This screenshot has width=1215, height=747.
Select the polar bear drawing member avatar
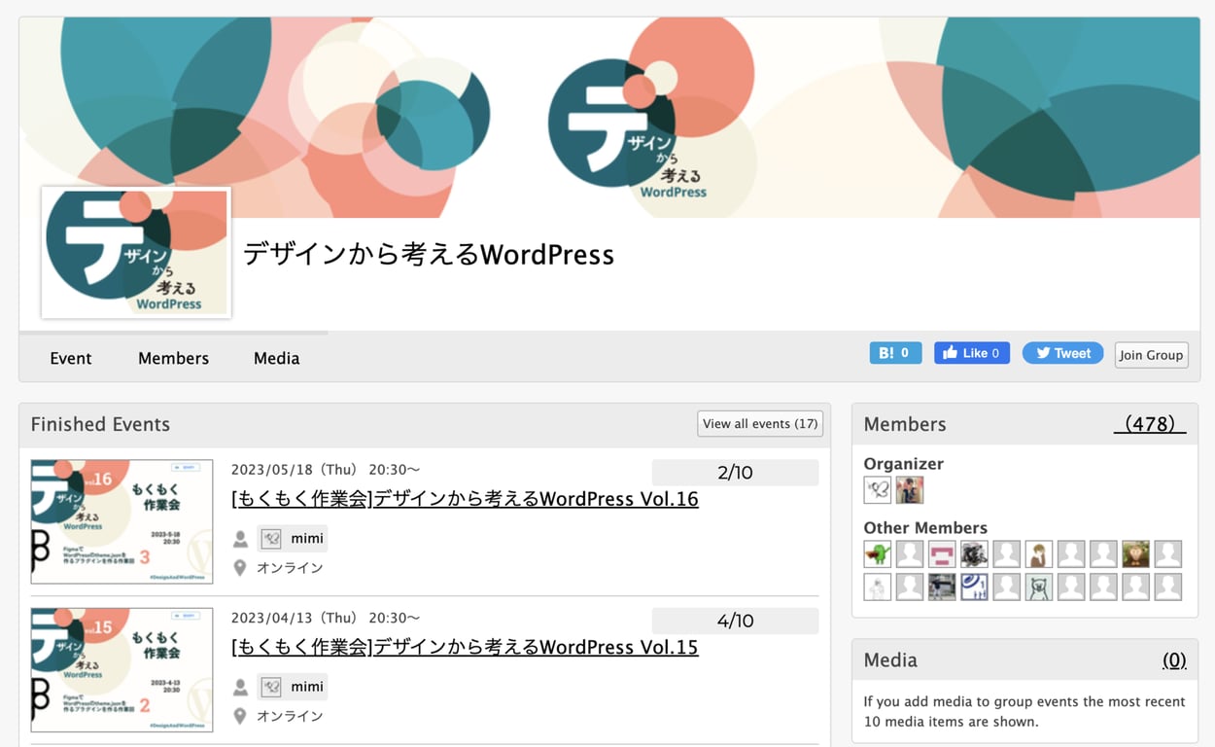(x=1038, y=586)
